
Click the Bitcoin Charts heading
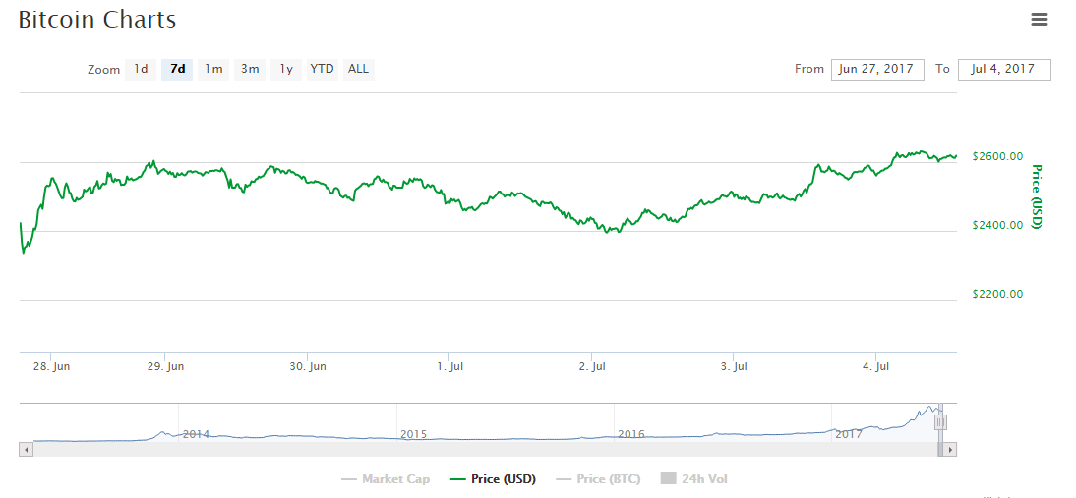(96, 20)
